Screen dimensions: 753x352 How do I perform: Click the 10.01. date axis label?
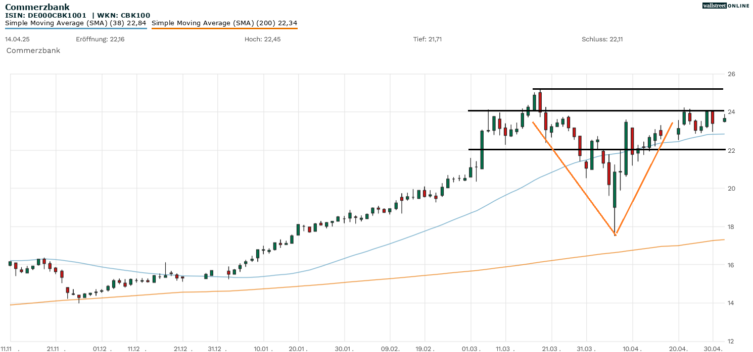(x=262, y=348)
